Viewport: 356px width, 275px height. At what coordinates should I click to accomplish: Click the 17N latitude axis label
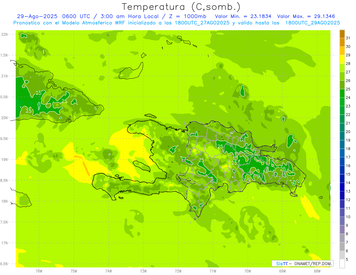(x=5, y=243)
